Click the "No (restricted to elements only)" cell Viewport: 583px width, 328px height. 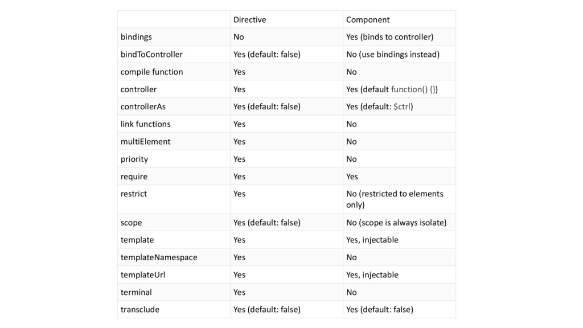tap(395, 199)
